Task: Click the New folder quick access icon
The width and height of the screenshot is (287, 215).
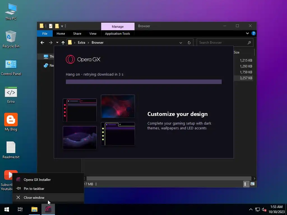Action: tap(57, 26)
